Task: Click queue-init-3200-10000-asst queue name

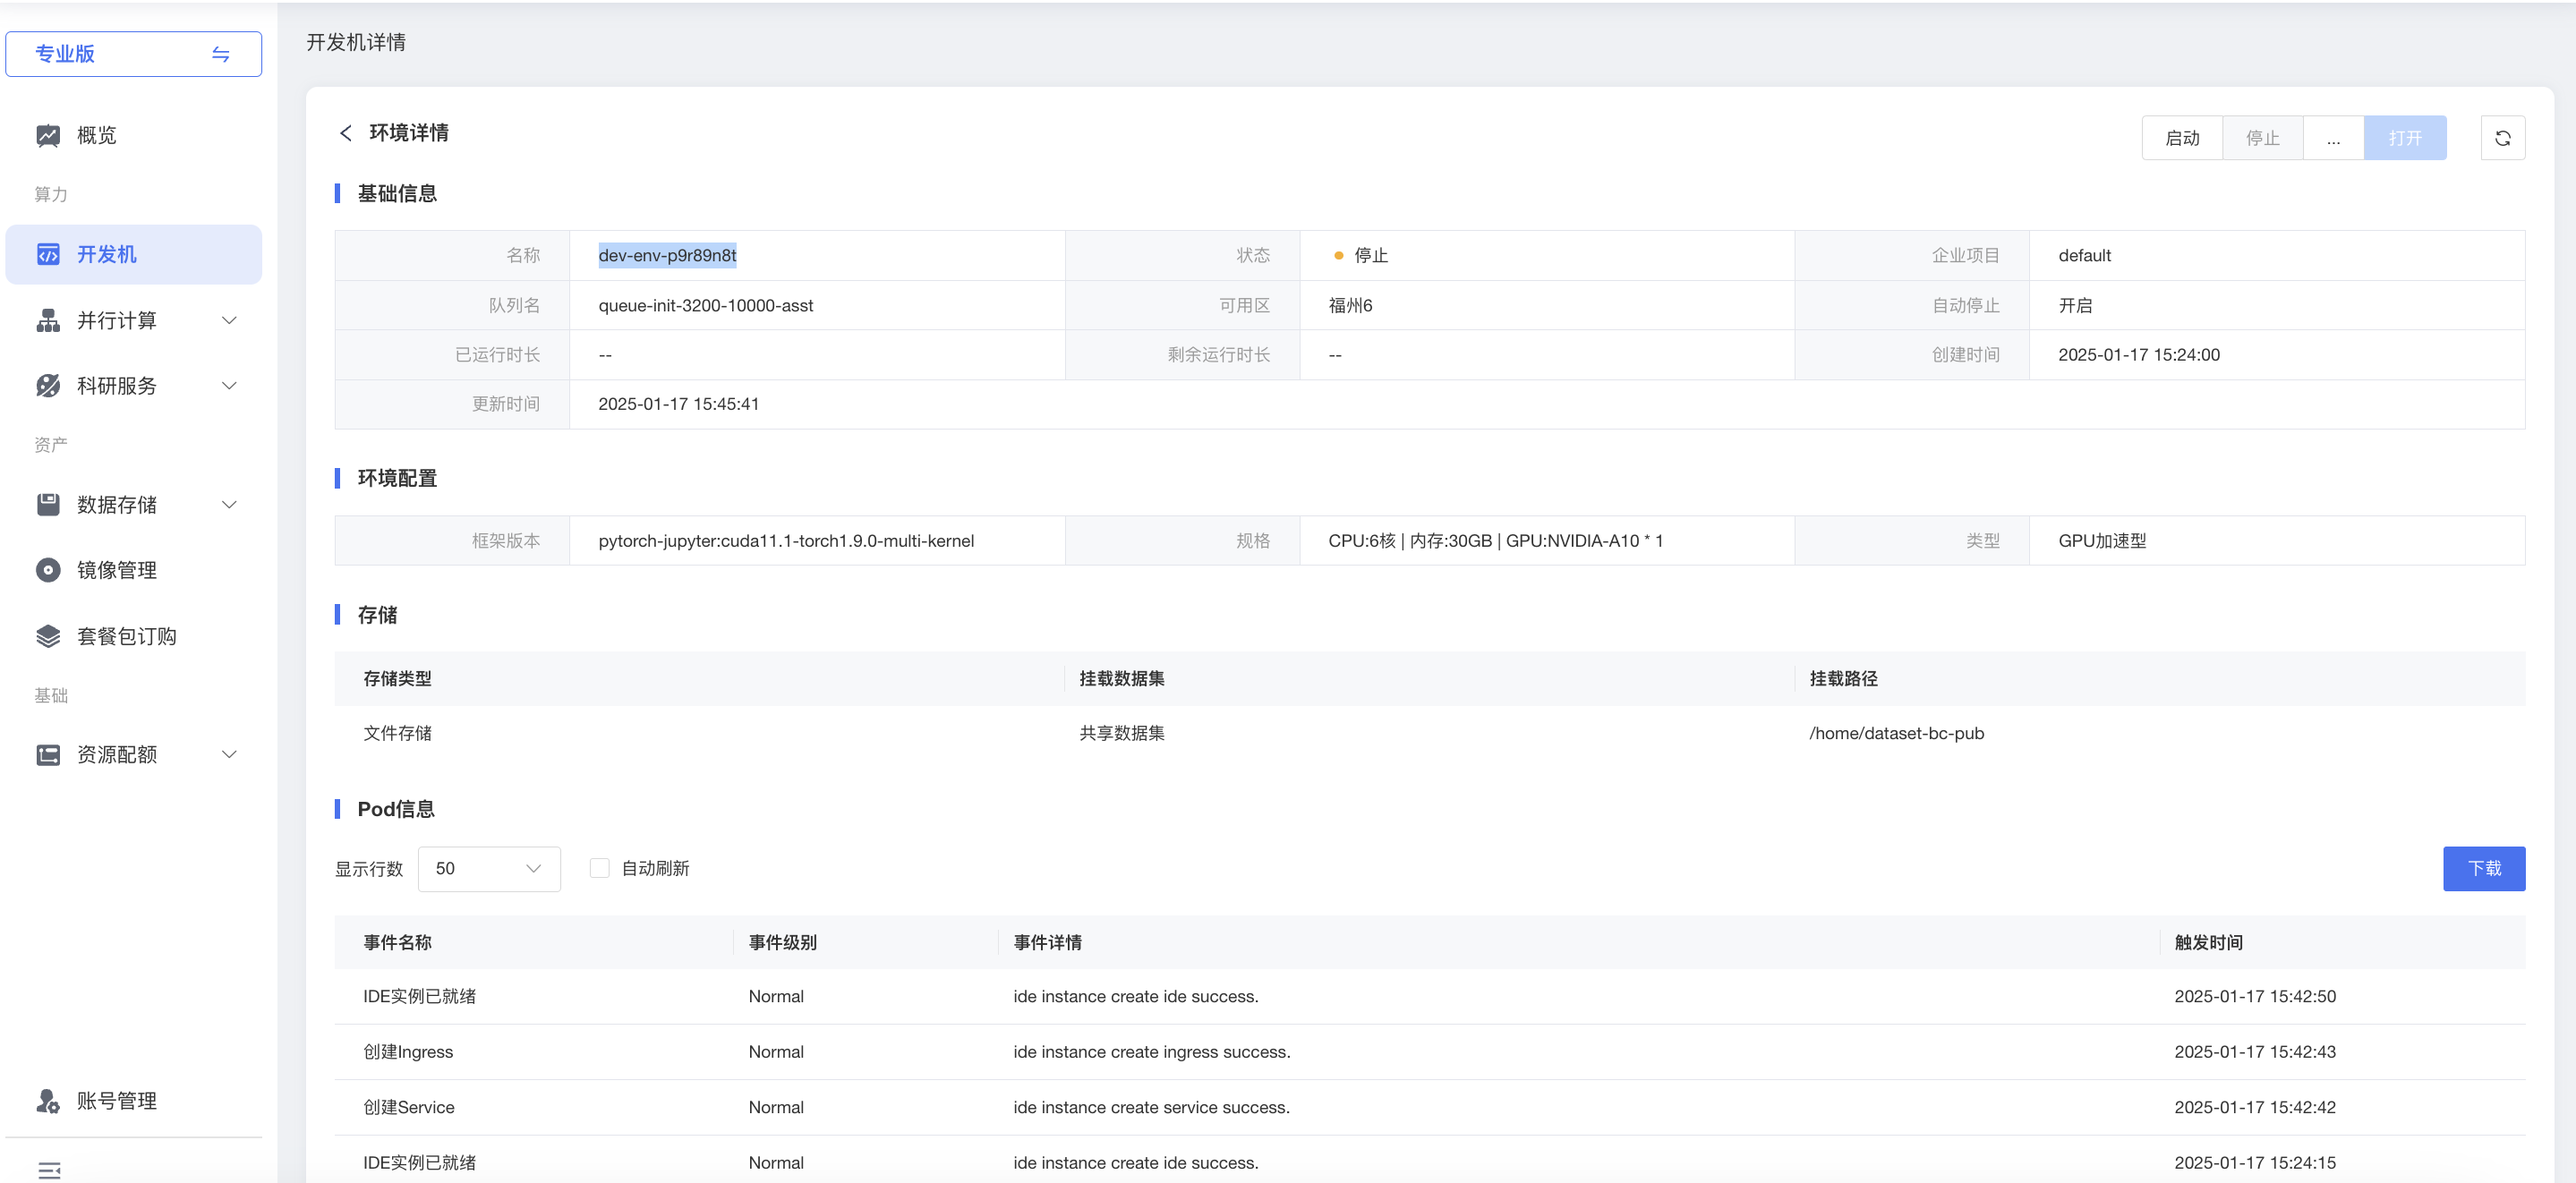Action: point(705,305)
